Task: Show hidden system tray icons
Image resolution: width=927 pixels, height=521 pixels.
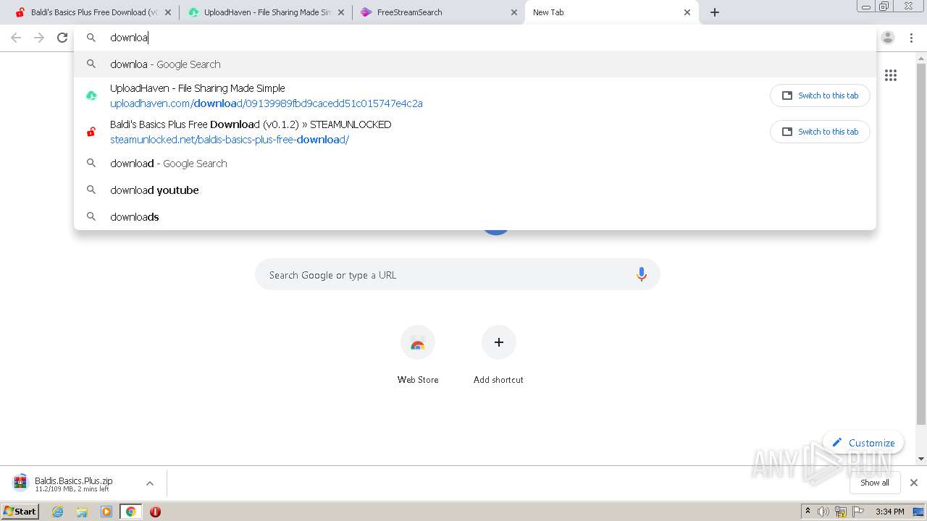Action: pos(808,512)
